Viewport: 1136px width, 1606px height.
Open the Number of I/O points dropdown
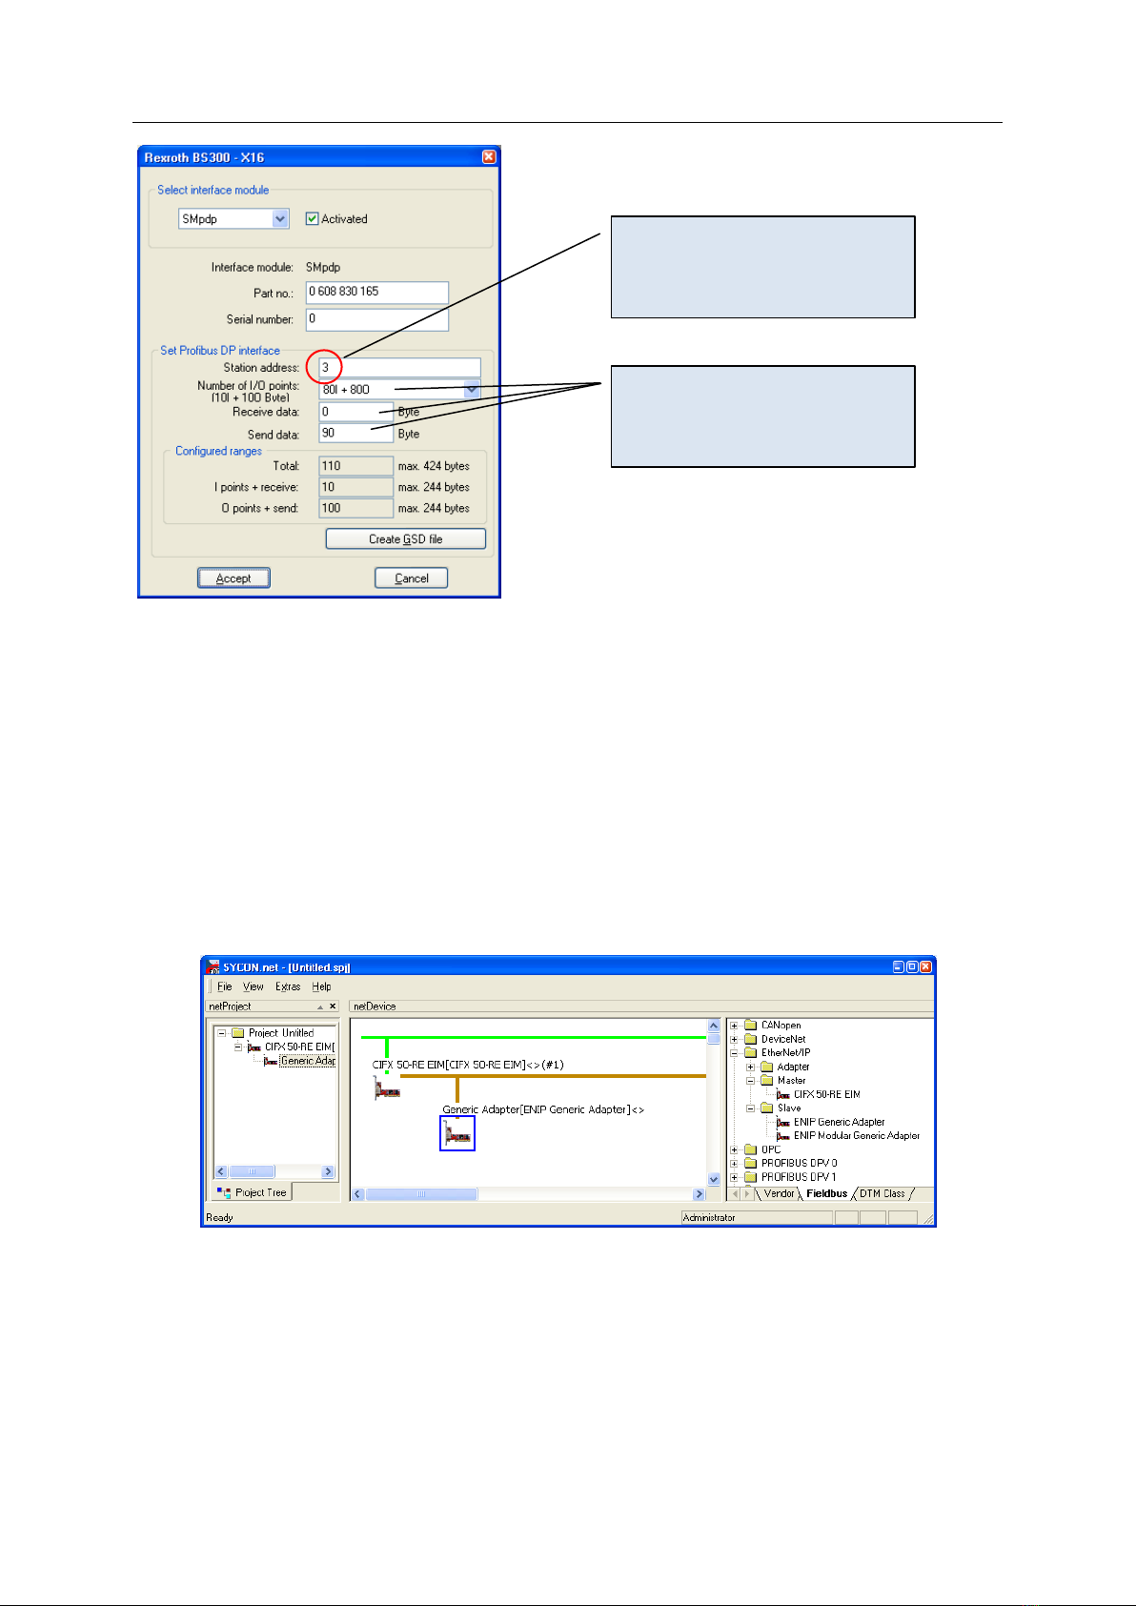(472, 389)
